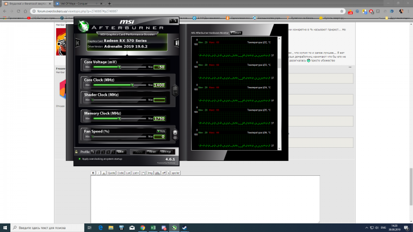Click the Detach button on Hardware Monitor
Image resolution: width=413 pixels, height=232 pixels.
pos(236,33)
